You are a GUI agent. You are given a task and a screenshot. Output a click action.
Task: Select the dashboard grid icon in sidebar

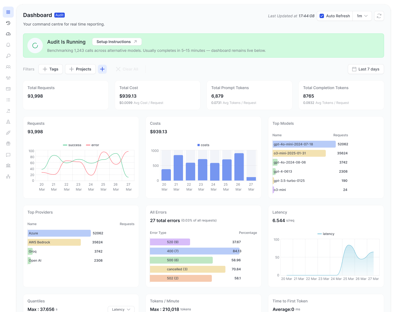(x=8, y=12)
